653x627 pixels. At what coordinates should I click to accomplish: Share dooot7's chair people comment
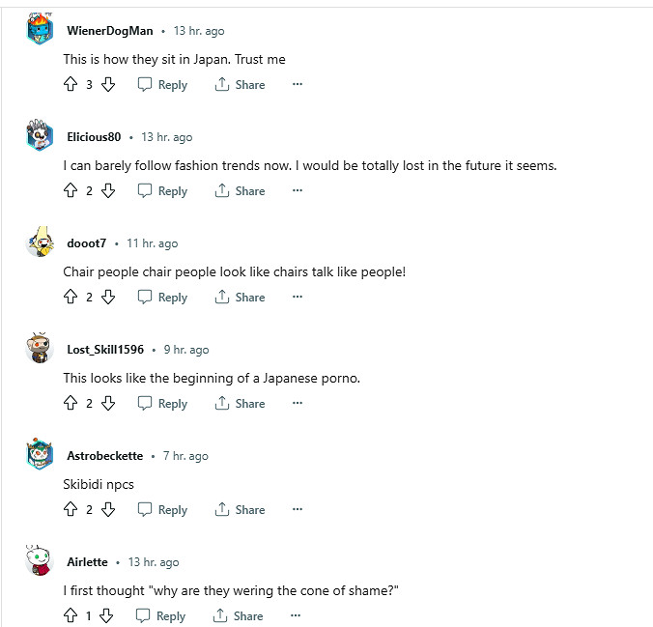[240, 298]
